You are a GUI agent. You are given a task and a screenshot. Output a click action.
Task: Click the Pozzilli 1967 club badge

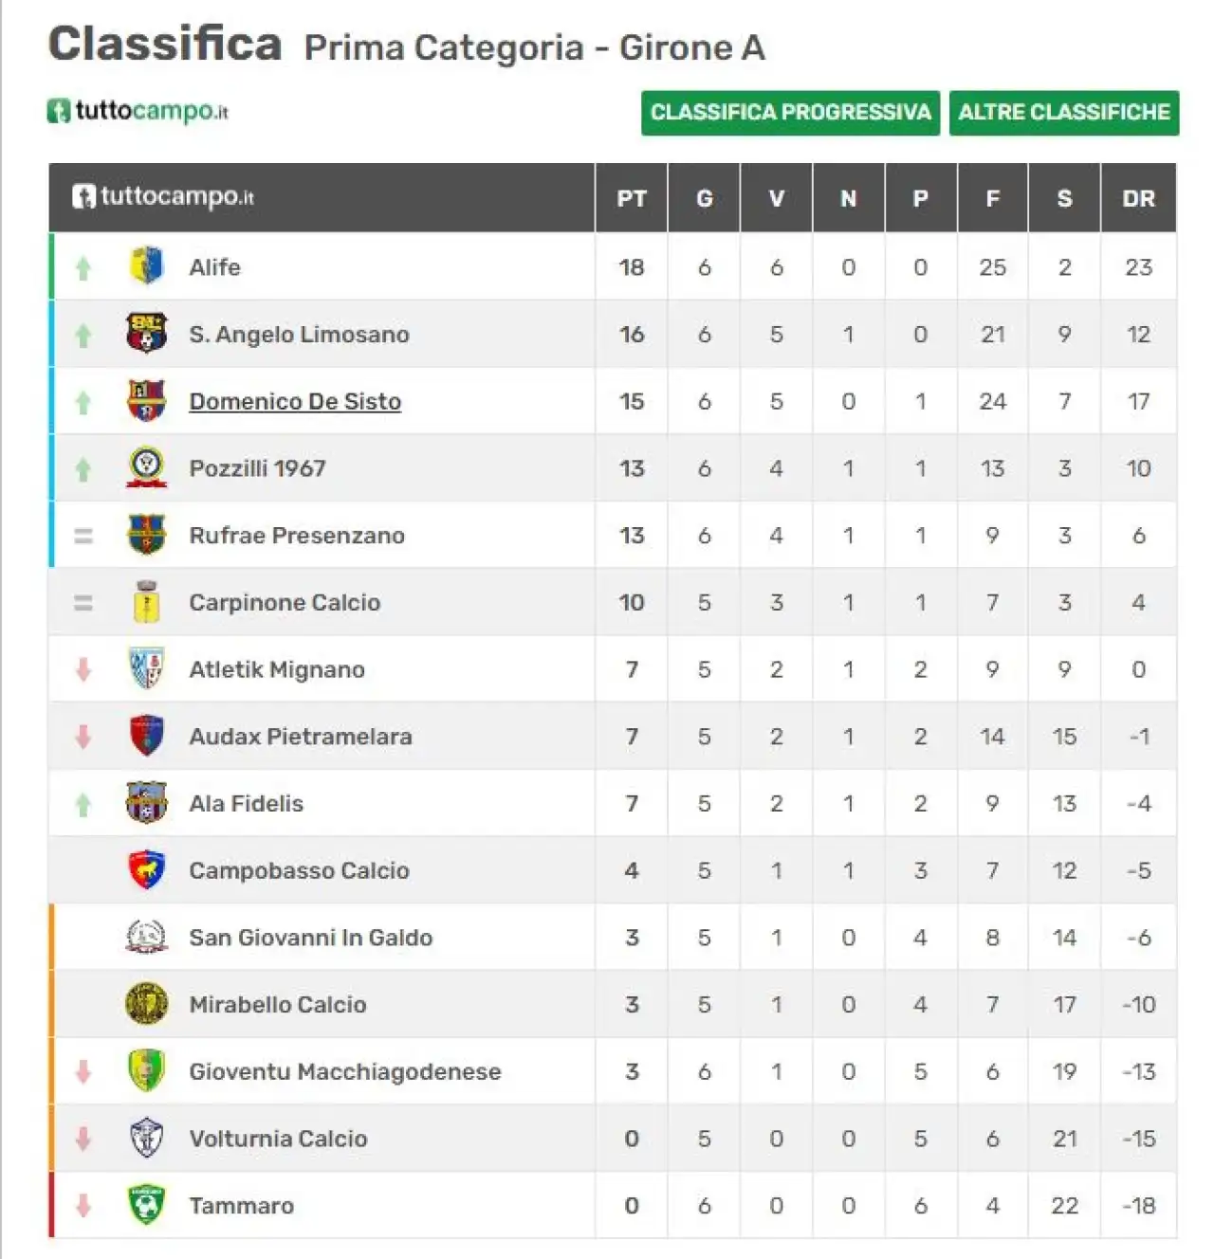click(146, 468)
